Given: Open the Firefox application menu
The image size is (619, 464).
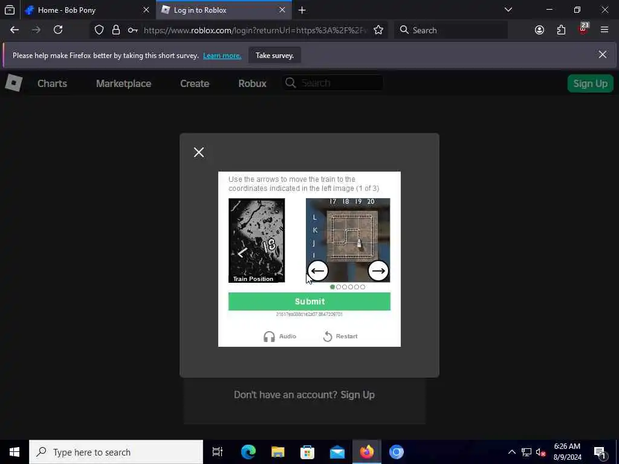Looking at the screenshot, I should (x=604, y=30).
